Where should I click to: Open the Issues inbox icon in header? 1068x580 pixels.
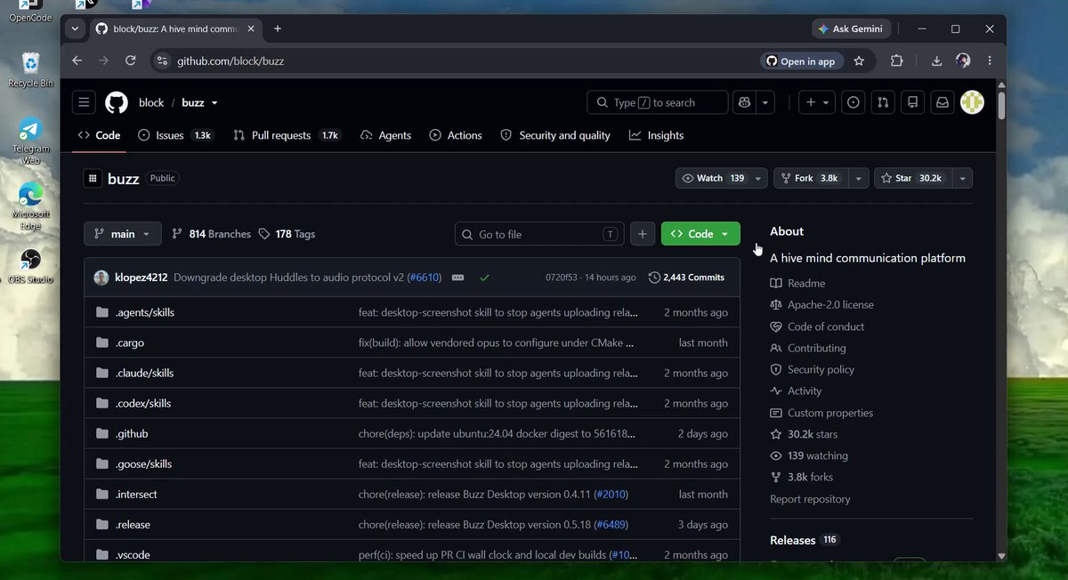click(x=854, y=102)
